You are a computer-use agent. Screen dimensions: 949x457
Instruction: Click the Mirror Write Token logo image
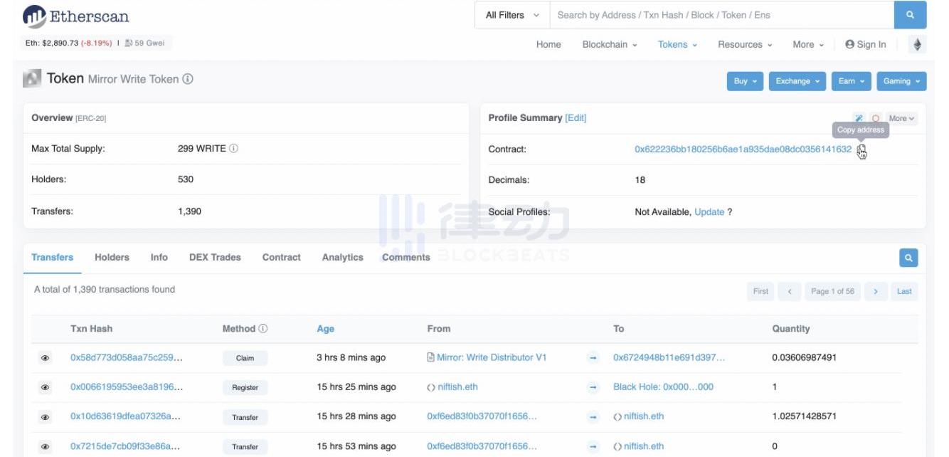(x=32, y=79)
